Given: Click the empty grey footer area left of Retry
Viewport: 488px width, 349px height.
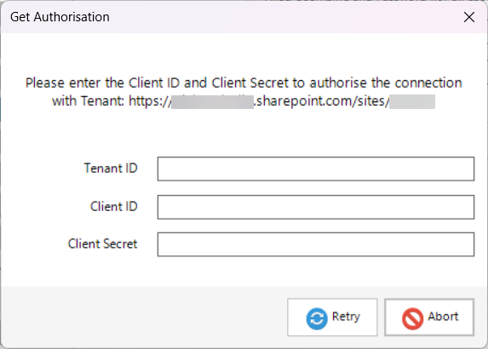Looking at the screenshot, I should point(143,317).
